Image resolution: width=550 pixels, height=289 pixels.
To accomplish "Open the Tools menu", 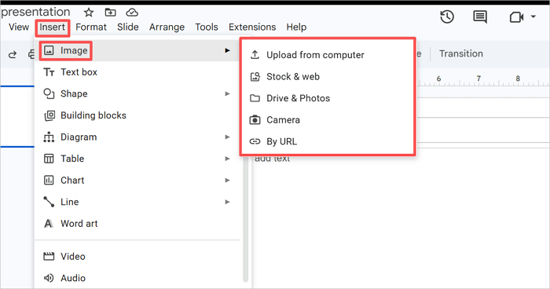I will [207, 27].
